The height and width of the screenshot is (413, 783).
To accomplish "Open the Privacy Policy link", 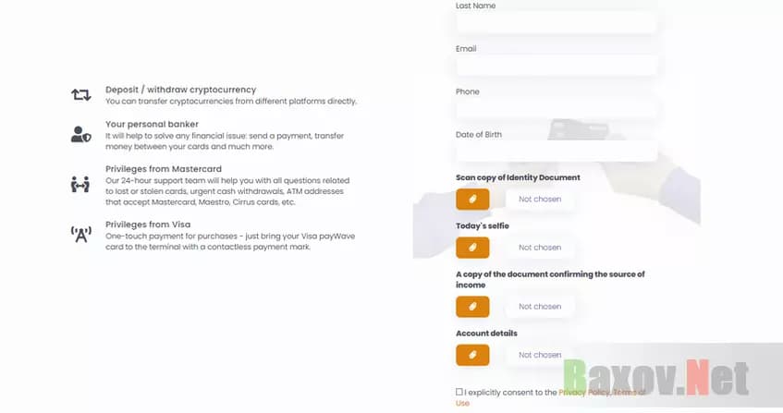I will [x=583, y=393].
